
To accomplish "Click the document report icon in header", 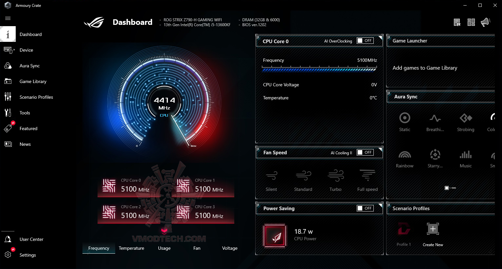I will pos(457,22).
